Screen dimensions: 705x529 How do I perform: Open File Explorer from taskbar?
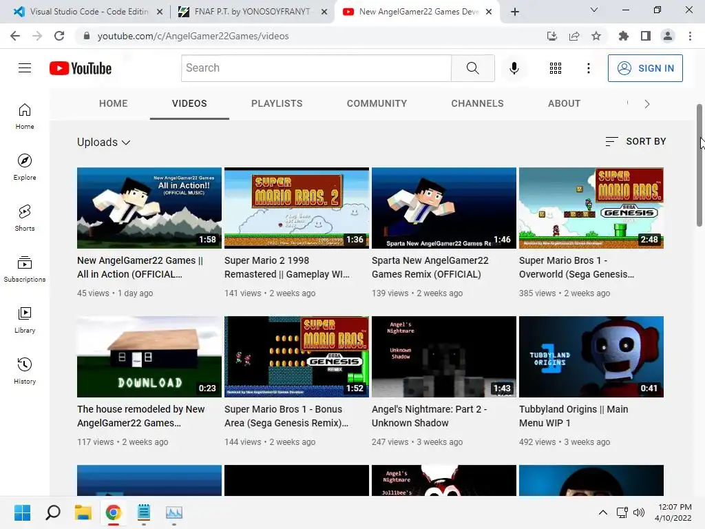pyautogui.click(x=83, y=512)
